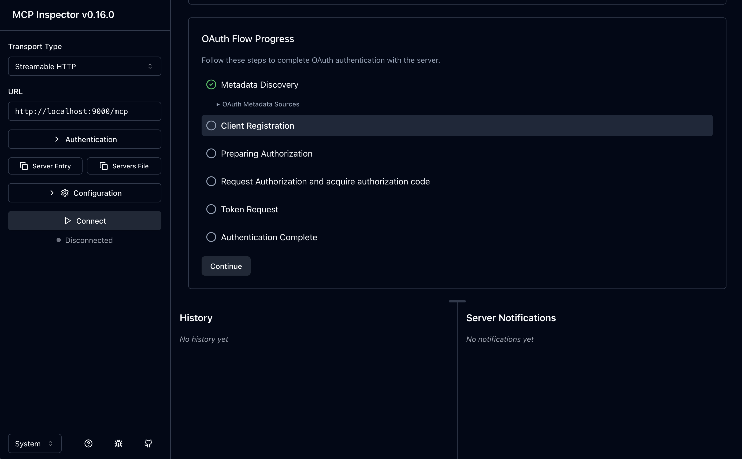
Task: Click the green Metadata Discovery checkmark
Action: (x=211, y=84)
